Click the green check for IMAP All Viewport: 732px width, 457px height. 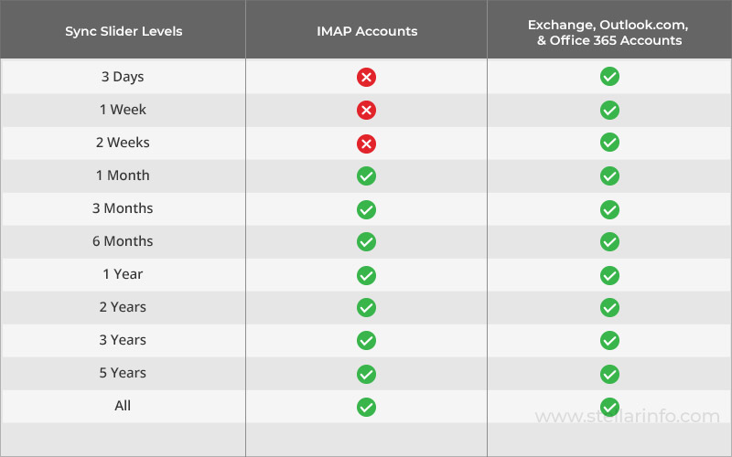(366, 406)
